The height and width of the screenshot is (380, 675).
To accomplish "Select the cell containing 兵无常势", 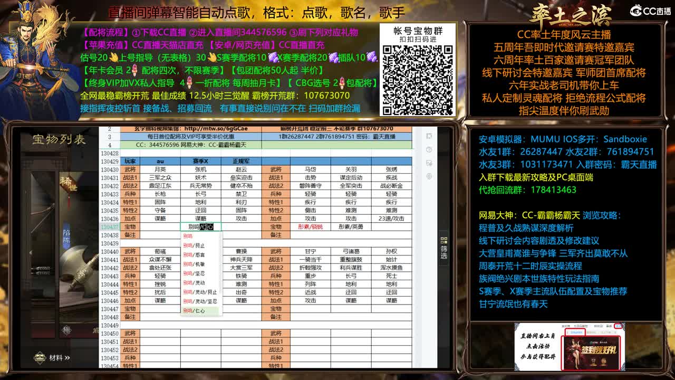I will (201, 186).
